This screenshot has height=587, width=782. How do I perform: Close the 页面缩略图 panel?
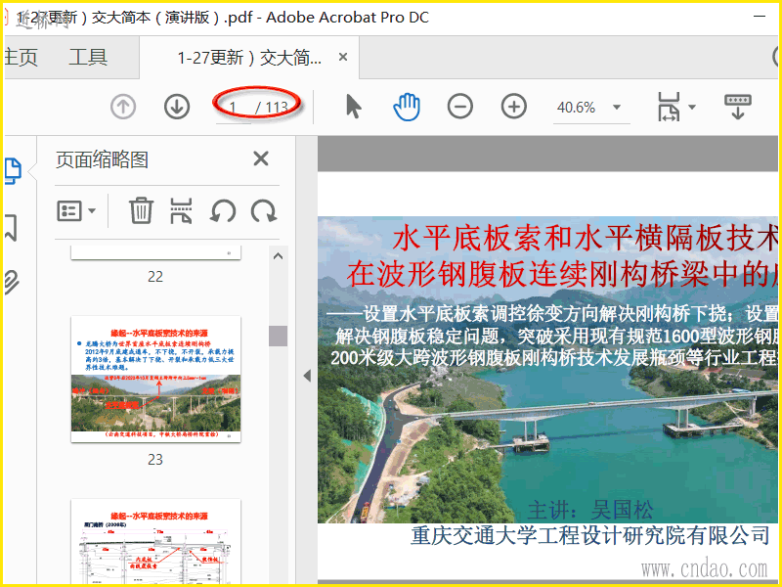point(261,158)
